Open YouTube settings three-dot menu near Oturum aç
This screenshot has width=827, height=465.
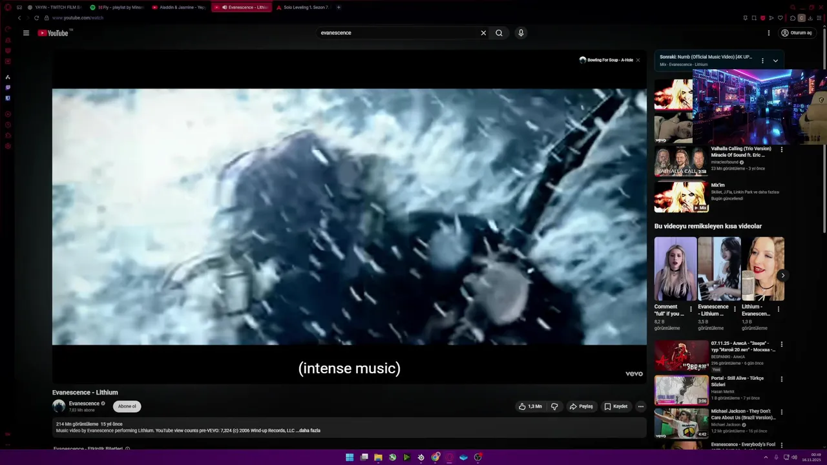tap(769, 33)
